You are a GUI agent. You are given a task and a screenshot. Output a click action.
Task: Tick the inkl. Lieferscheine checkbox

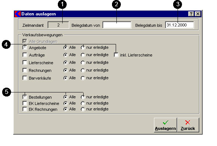pos(116,55)
